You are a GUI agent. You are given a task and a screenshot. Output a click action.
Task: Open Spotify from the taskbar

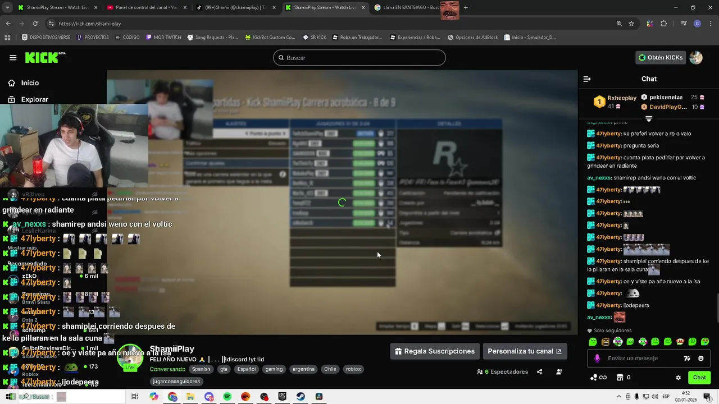tap(227, 397)
